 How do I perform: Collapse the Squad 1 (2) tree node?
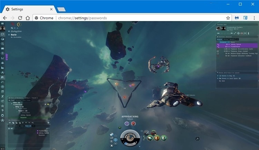coord(17,111)
